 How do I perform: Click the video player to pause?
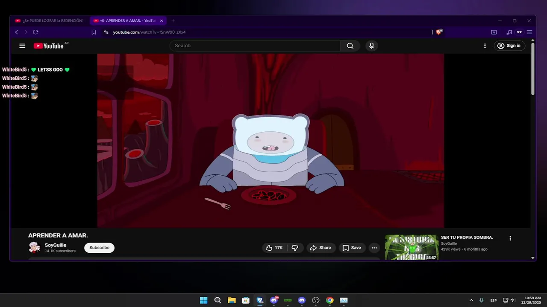pos(271,141)
